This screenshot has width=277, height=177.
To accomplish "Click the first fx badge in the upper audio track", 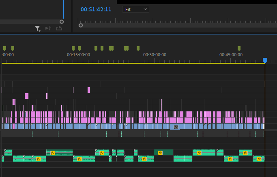I will tap(53, 153).
